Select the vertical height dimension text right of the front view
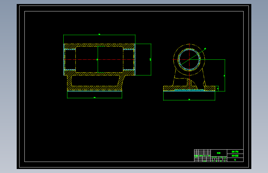The width and height of the screenshot is (268, 173). coord(150,59)
